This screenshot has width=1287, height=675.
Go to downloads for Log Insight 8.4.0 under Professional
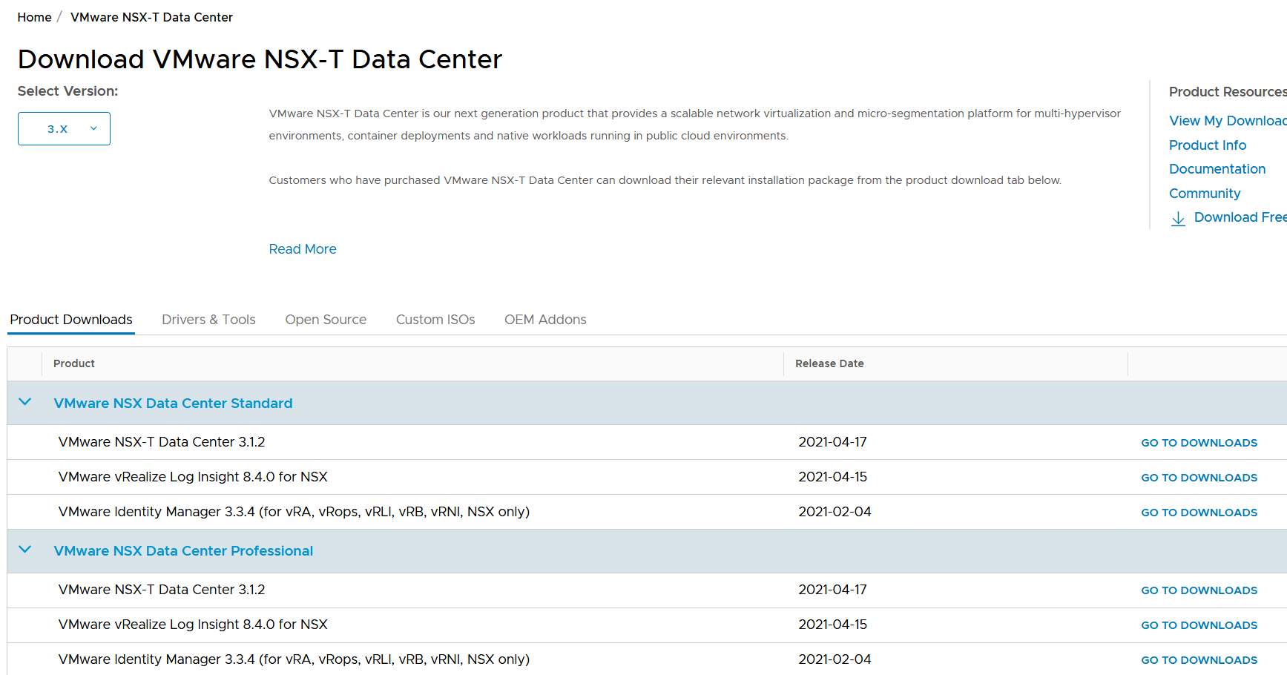(x=1199, y=625)
